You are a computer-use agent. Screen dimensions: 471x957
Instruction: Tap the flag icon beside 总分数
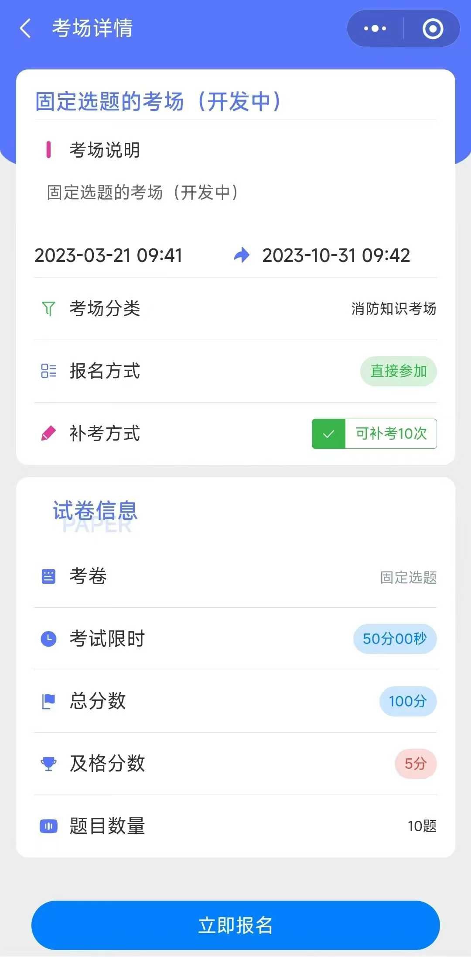[x=48, y=701]
